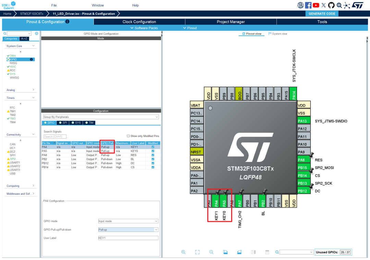Enable Show only Modified Pins checkbox
370x260 pixels.
128,136
